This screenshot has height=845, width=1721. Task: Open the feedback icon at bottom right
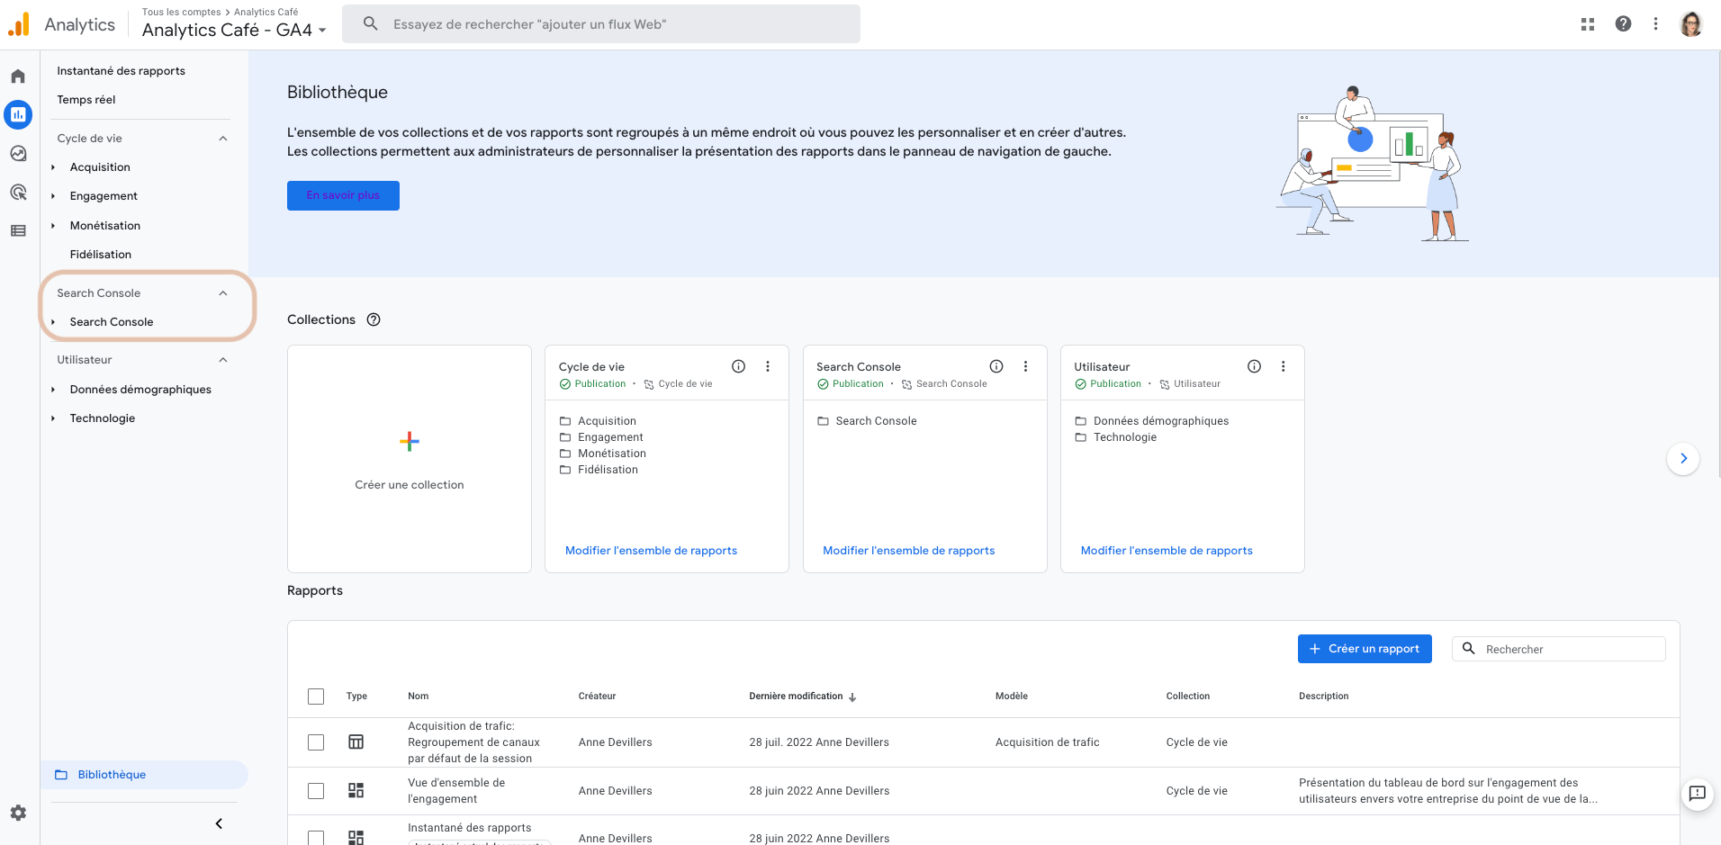pos(1698,793)
